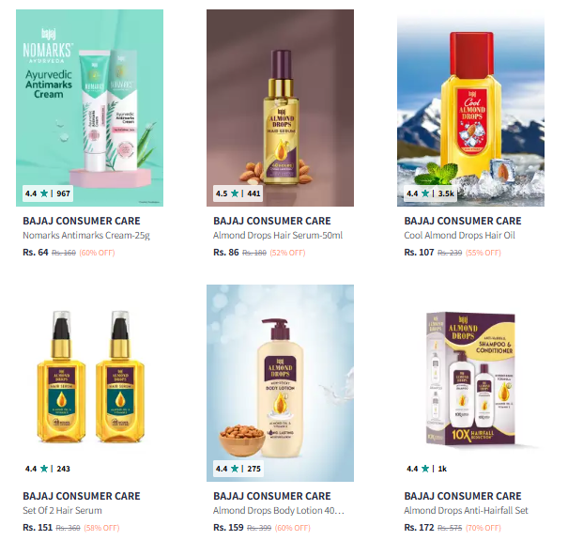This screenshot has width=568, height=556.
Task: Open Almond Drops Anti-Hairfall Set title link
Action: pyautogui.click(x=466, y=511)
